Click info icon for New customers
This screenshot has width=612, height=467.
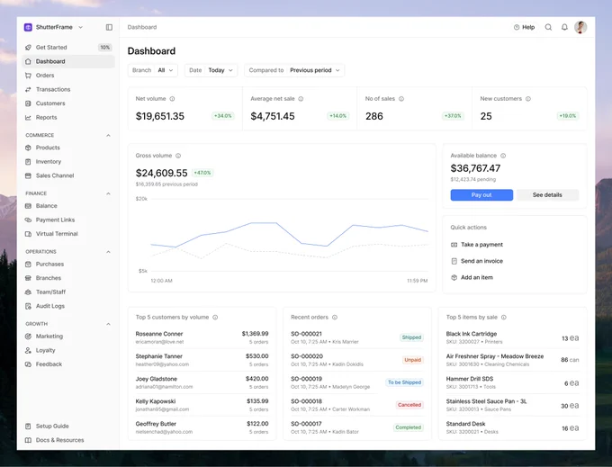pos(528,99)
